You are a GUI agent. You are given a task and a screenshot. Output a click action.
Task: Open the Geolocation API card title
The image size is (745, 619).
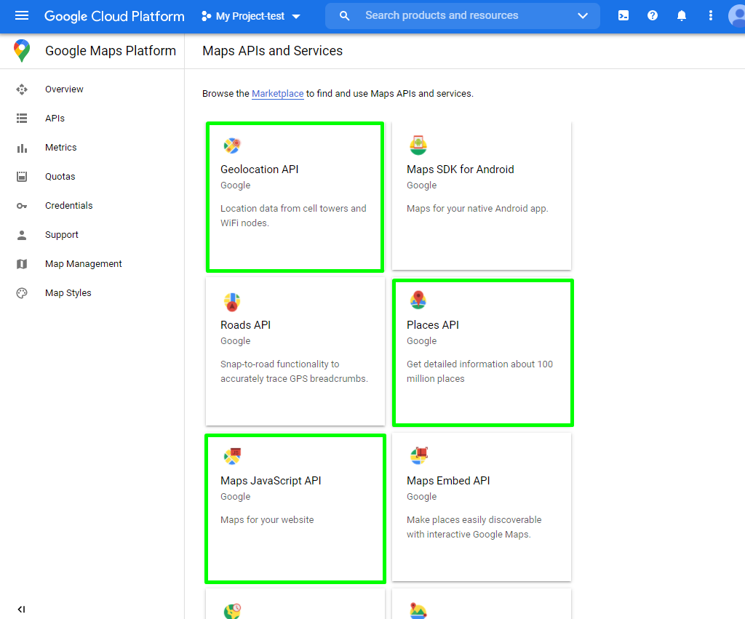pyautogui.click(x=260, y=169)
